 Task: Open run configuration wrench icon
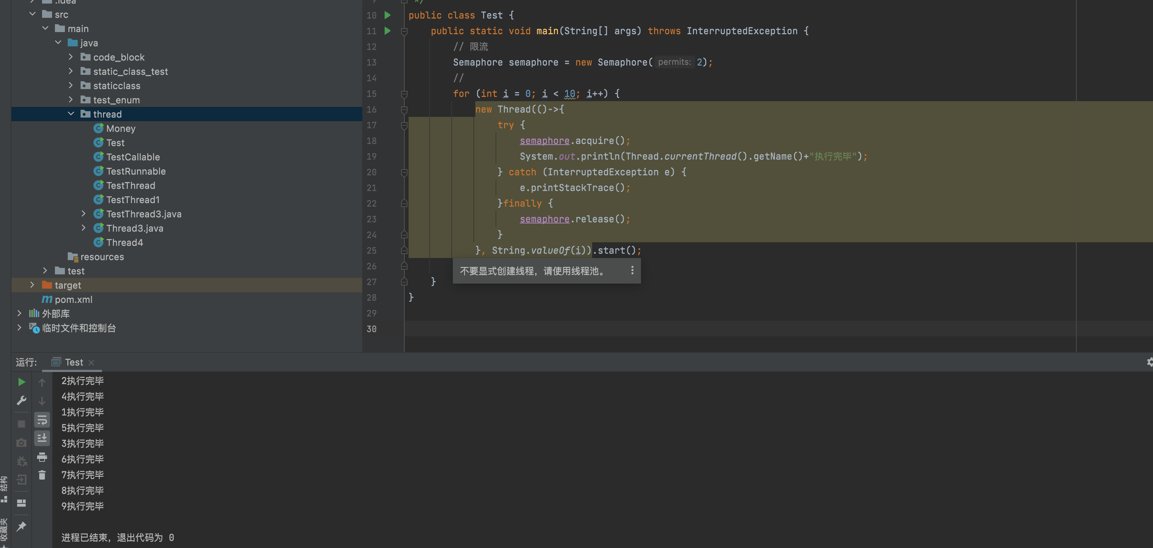click(x=21, y=400)
